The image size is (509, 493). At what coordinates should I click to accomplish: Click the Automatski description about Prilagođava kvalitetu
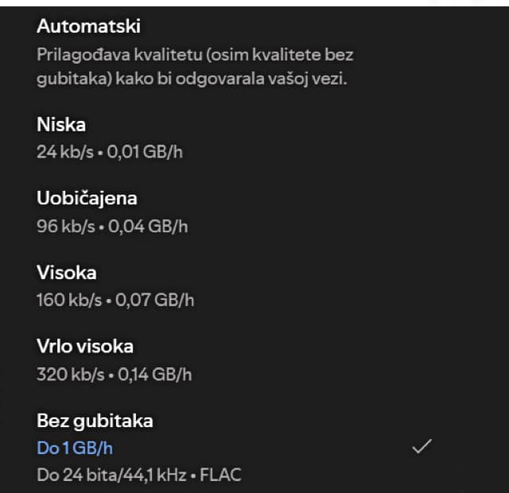pyautogui.click(x=195, y=56)
